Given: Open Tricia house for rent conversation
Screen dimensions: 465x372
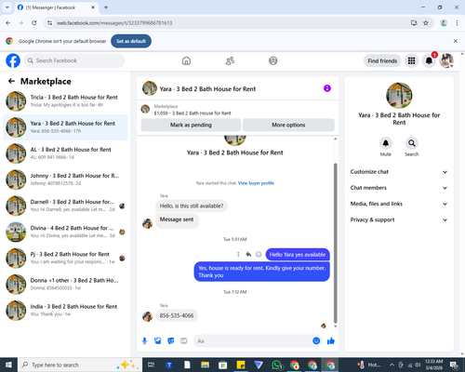Looking at the screenshot, I should click(65, 101).
